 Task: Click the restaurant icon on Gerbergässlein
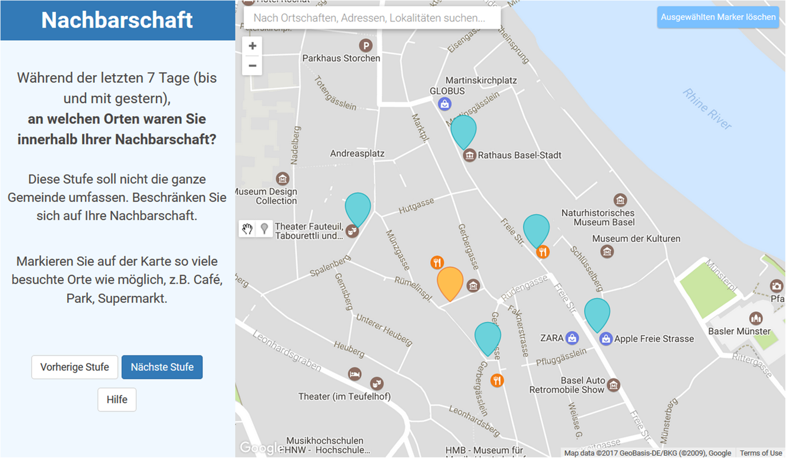pos(497,380)
